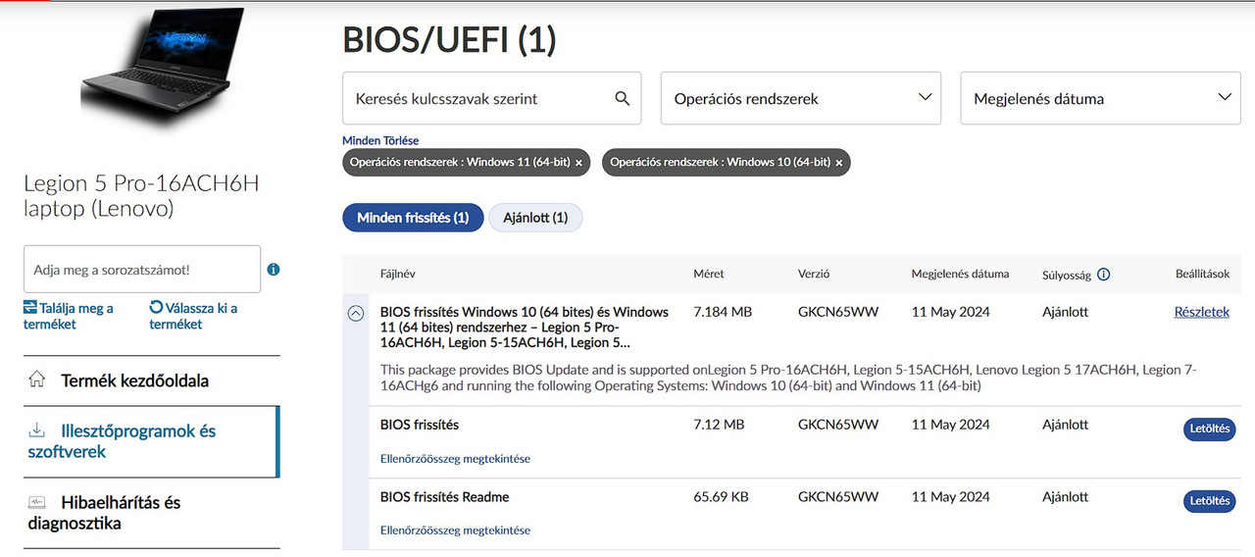Image resolution: width=1255 pixels, height=557 pixels.
Task: Open the Megjelenés dátuma dropdown
Action: [x=1101, y=98]
